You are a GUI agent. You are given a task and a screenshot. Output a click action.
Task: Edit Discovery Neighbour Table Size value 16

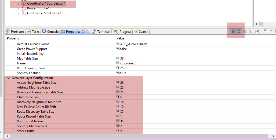[122, 102]
